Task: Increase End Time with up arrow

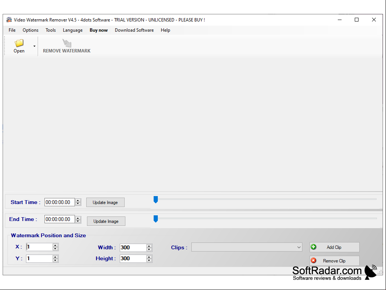Action: click(x=78, y=218)
